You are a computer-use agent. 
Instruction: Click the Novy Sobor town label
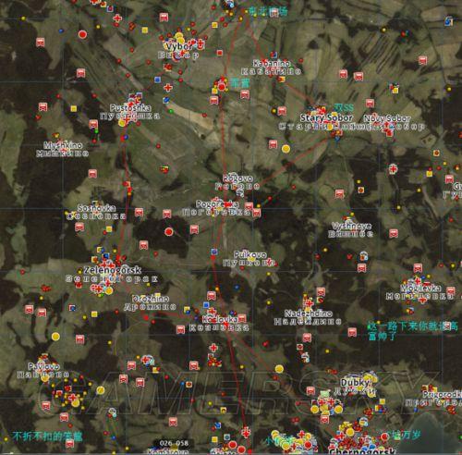387,118
